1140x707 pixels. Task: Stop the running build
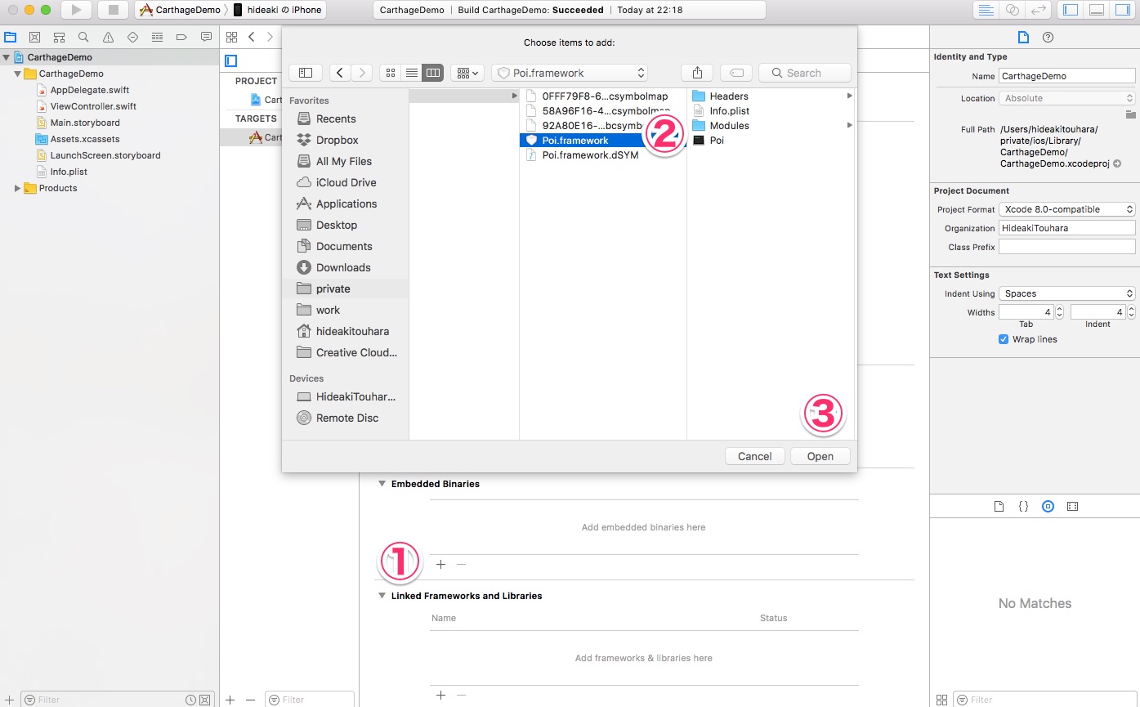pos(113,10)
